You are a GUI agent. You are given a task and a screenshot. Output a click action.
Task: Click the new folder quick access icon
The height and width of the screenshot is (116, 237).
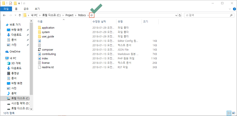15,3
